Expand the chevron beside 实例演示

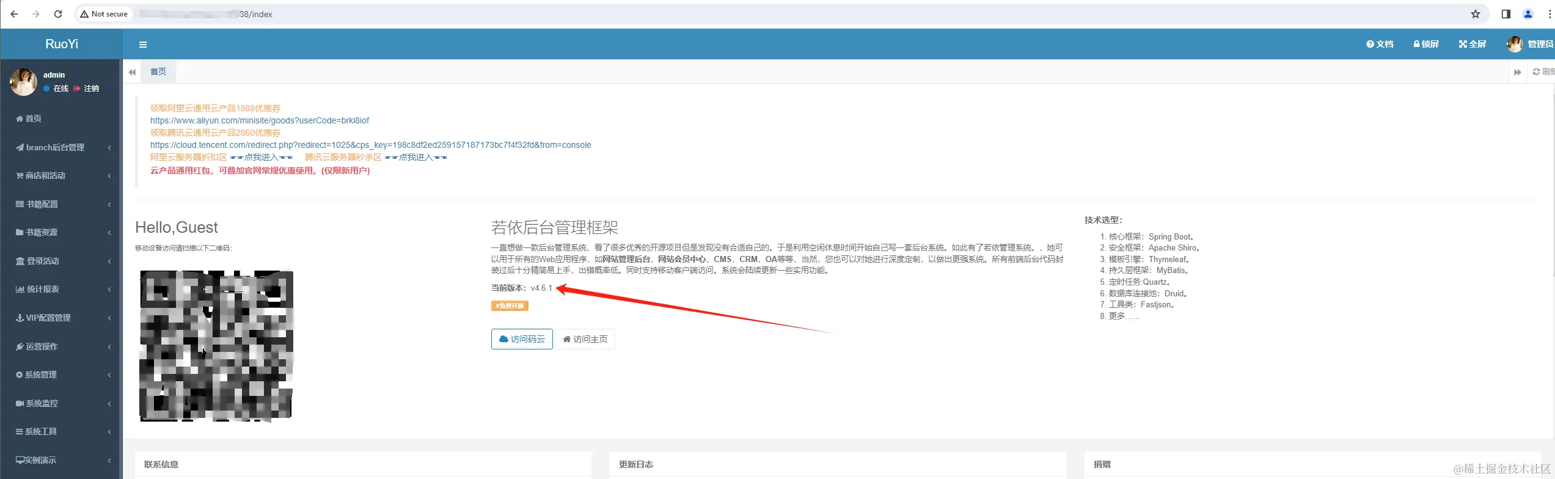coord(109,461)
